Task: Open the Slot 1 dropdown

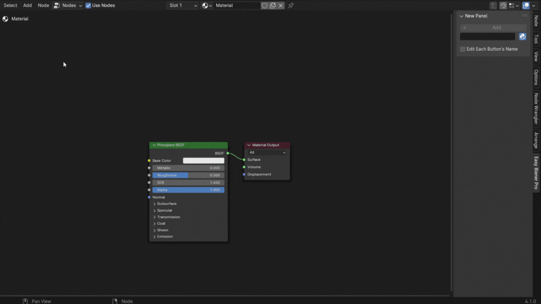Action: pyautogui.click(x=183, y=6)
